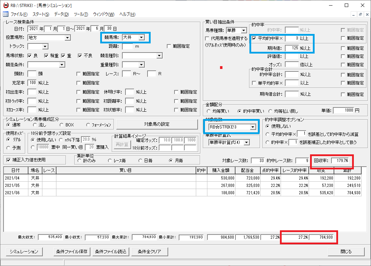Click the 配当金 column header
The image size is (371, 266).
[247, 170]
